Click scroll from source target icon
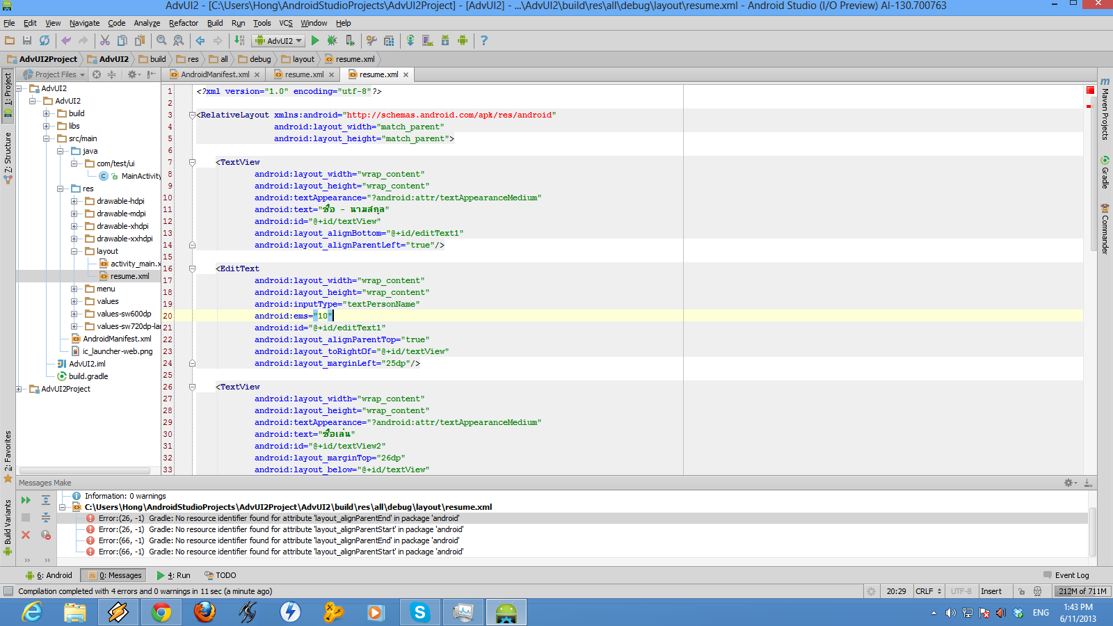Screen dimensions: 1113x626 tap(97, 74)
